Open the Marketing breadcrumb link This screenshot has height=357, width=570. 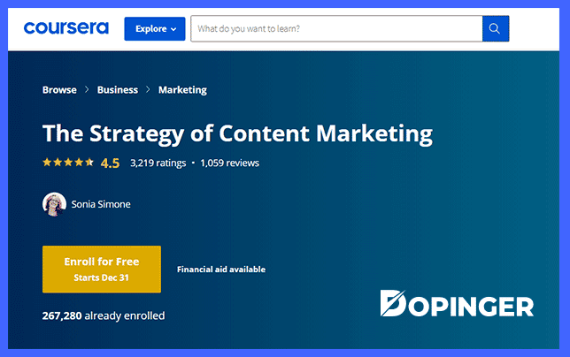click(x=182, y=89)
